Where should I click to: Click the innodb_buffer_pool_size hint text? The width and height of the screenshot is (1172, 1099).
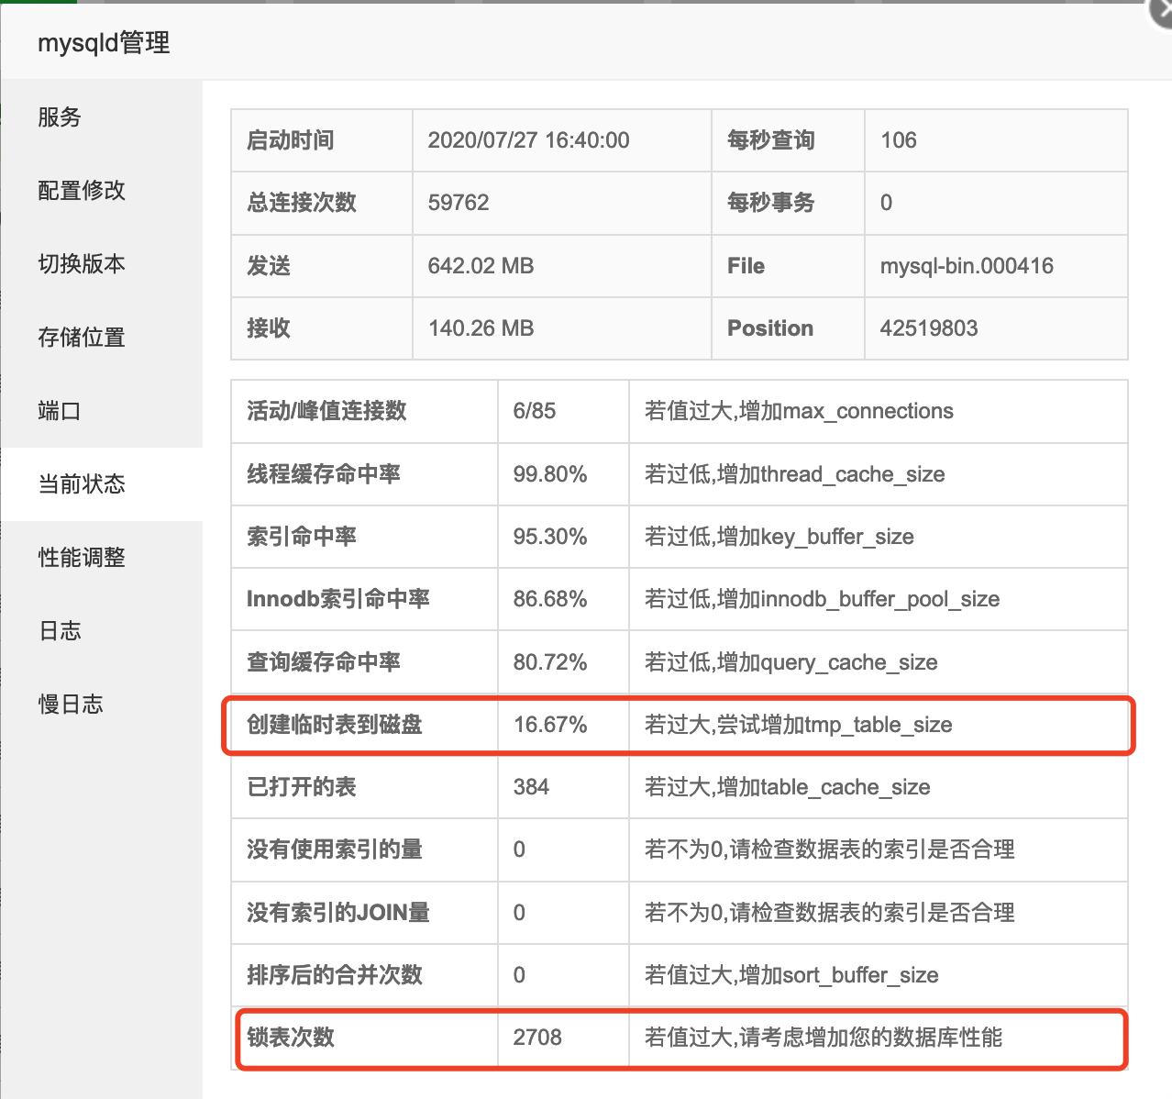point(822,599)
